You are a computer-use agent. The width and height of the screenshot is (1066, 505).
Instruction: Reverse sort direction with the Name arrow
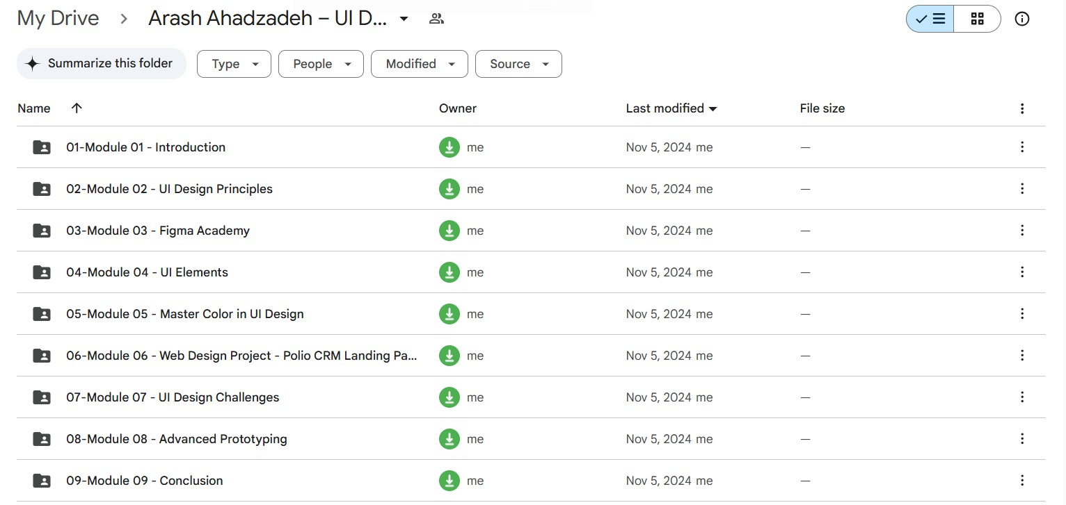point(77,108)
